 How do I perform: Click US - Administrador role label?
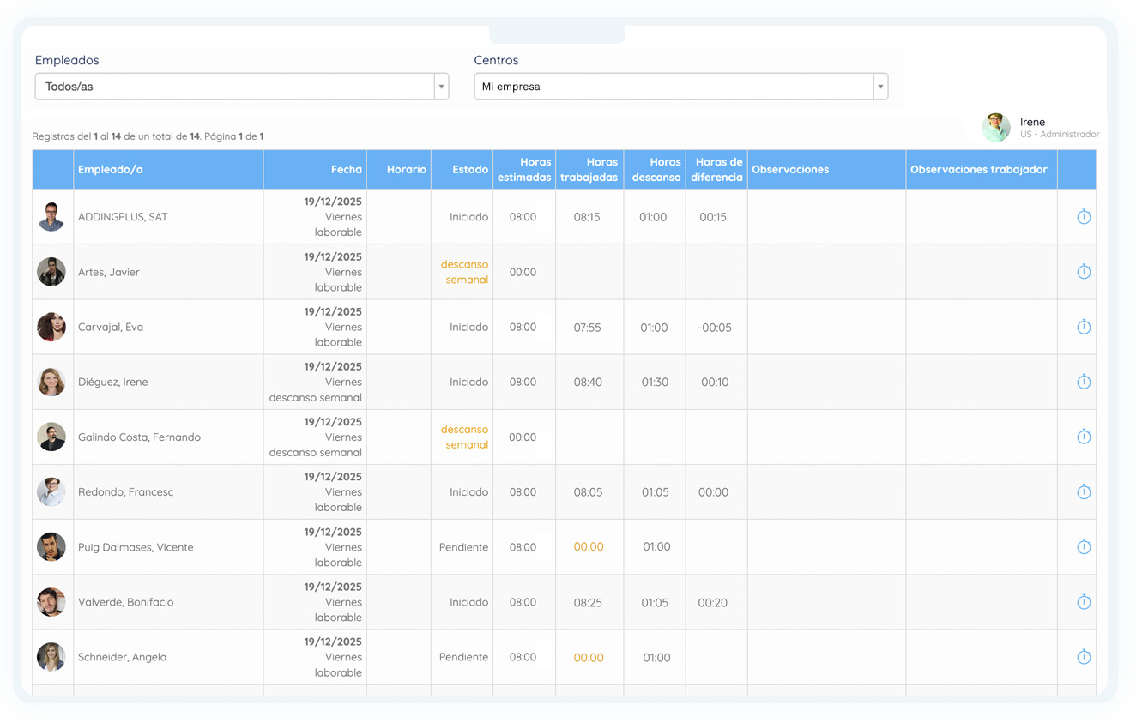point(1060,135)
